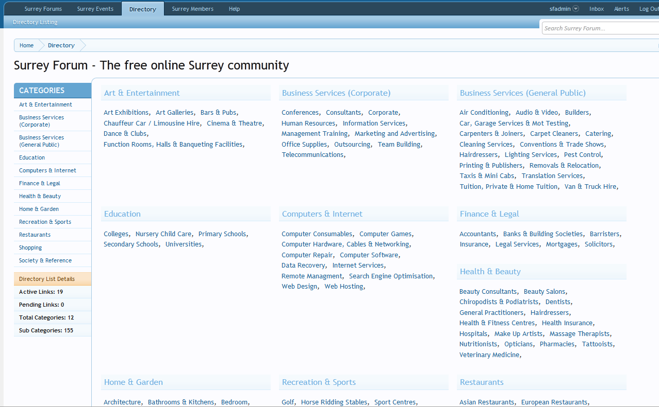This screenshot has height=407, width=659.
Task: Click the Inbox link in header
Action: click(597, 9)
